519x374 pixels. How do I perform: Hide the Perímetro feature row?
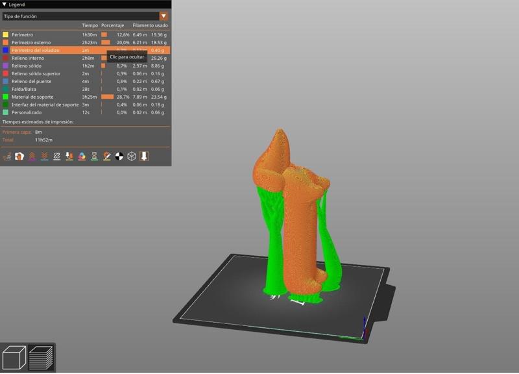(x=86, y=34)
